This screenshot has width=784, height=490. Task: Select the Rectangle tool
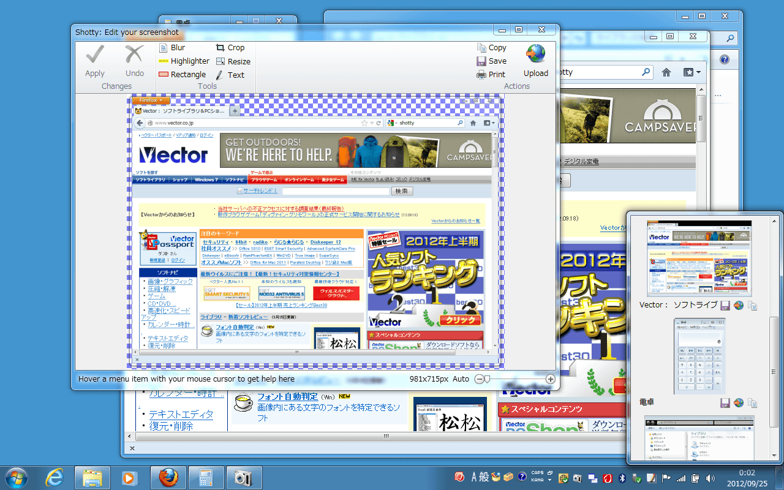[183, 74]
